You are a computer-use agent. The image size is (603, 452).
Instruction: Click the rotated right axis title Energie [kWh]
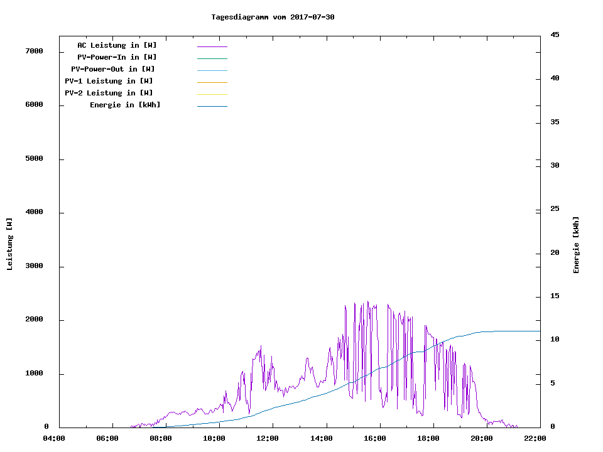coord(576,245)
